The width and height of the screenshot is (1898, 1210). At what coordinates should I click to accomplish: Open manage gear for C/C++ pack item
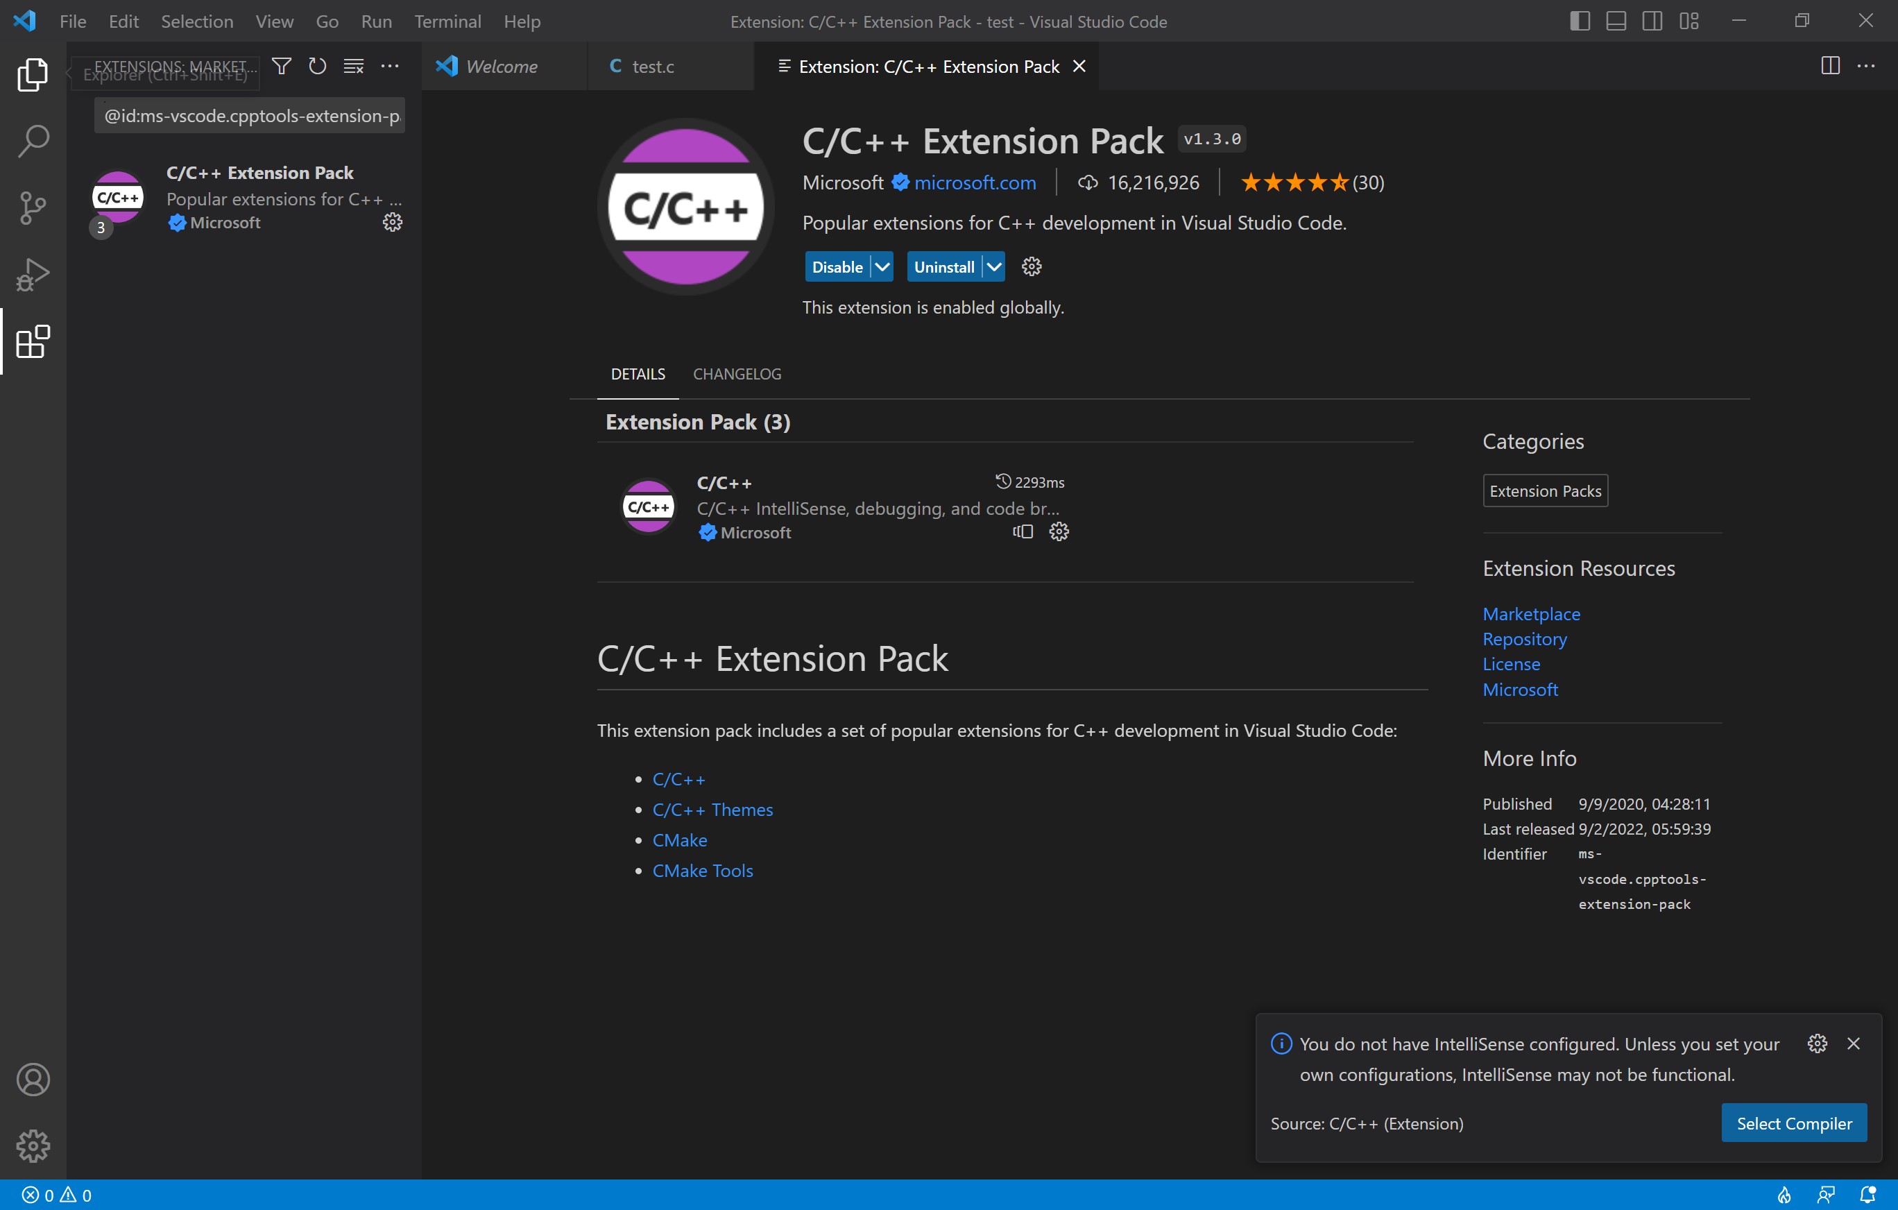point(1059,531)
